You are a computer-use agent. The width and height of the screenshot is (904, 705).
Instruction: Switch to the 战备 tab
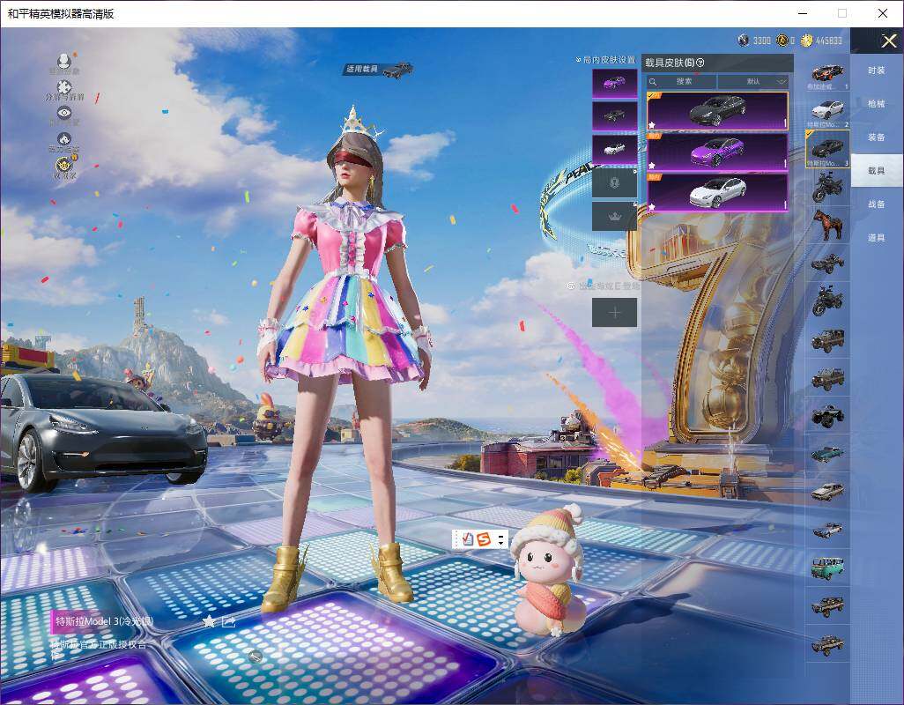coord(877,204)
